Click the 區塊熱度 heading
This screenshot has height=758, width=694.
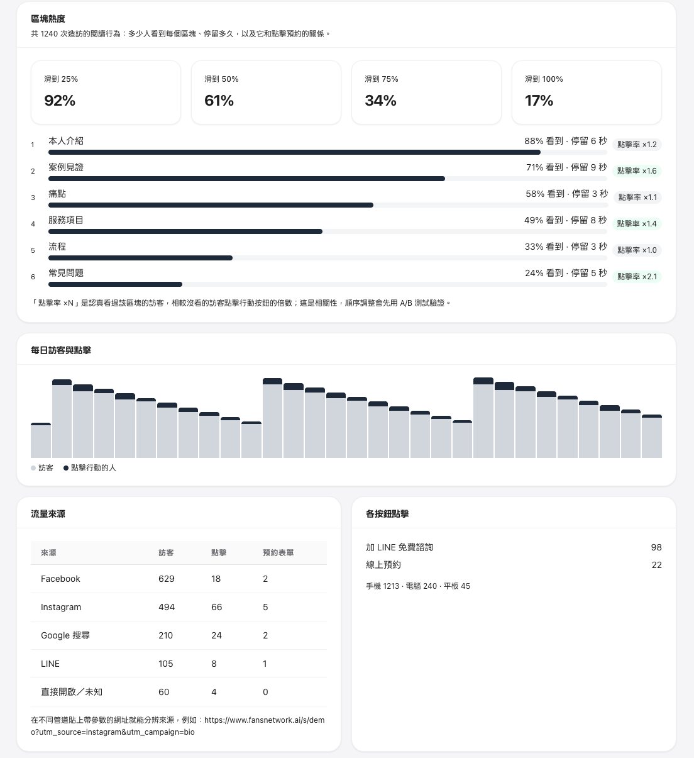coord(48,19)
